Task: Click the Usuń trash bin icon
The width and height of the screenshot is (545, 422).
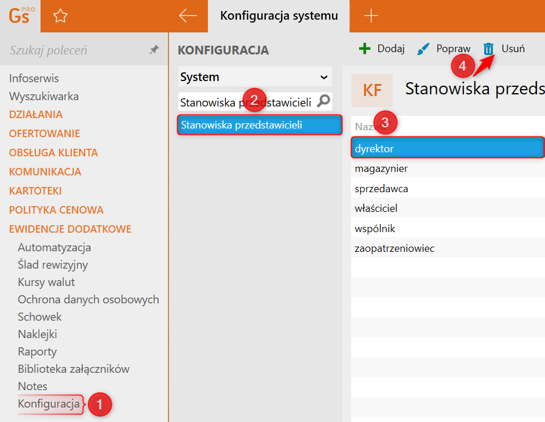Action: coord(488,49)
